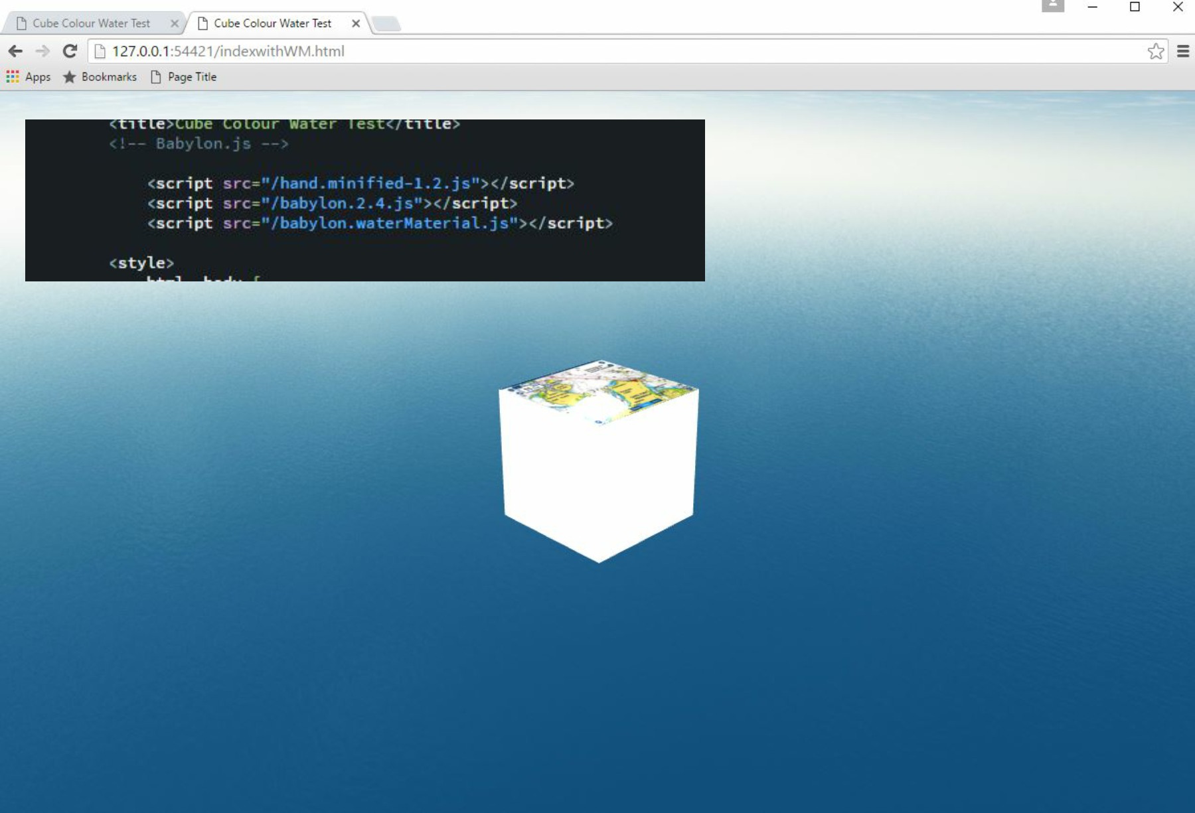Close the first Cube Colour Water Test tab
Image resolution: width=1195 pixels, height=813 pixels.
[x=175, y=23]
